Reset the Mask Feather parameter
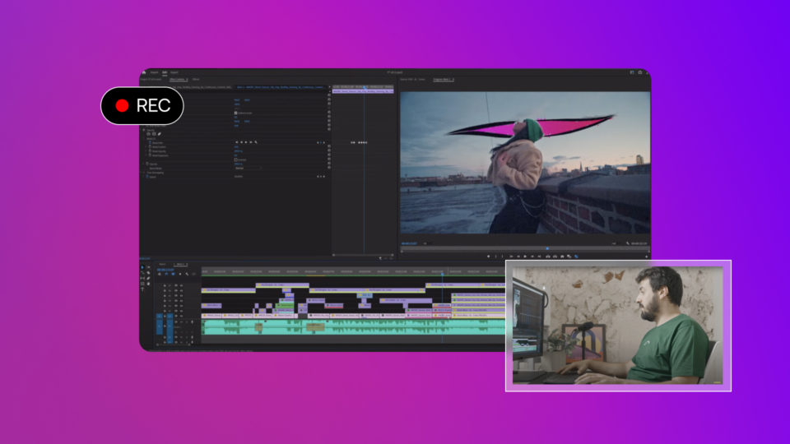790x444 pixels. click(x=329, y=146)
